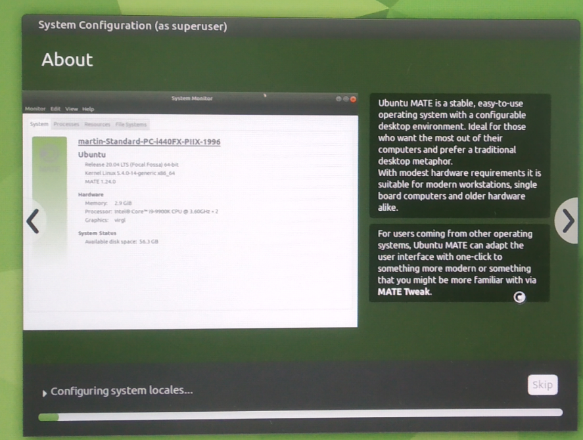Click the System Status section label

pos(97,233)
